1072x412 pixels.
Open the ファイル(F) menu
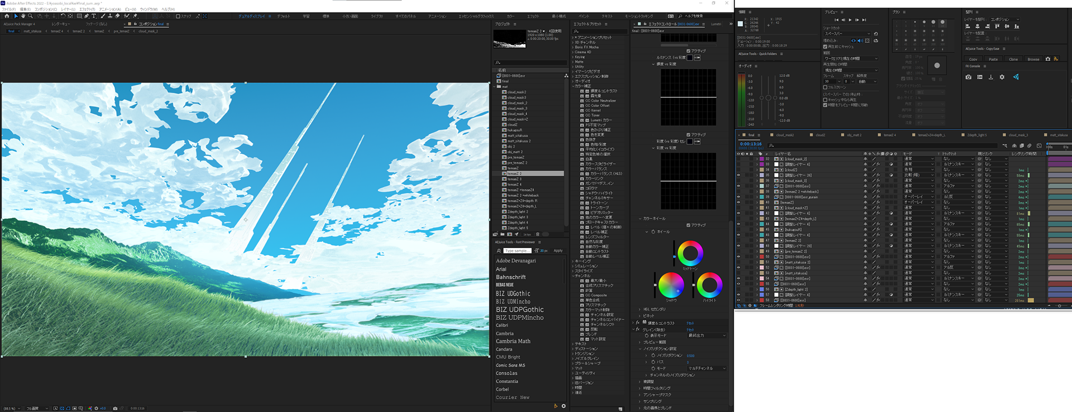click(9, 9)
